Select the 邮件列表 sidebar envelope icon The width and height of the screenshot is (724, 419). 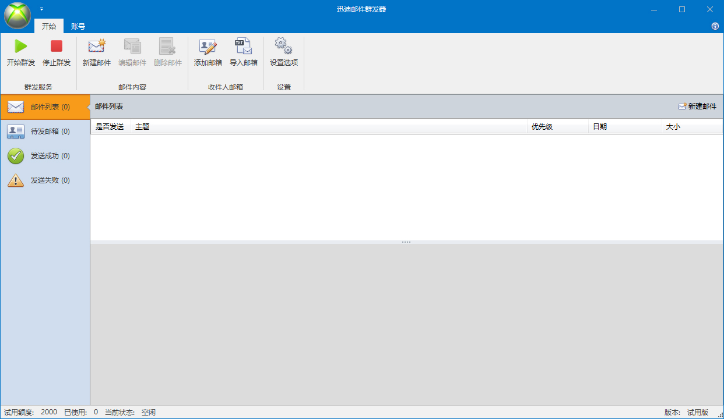[15, 106]
